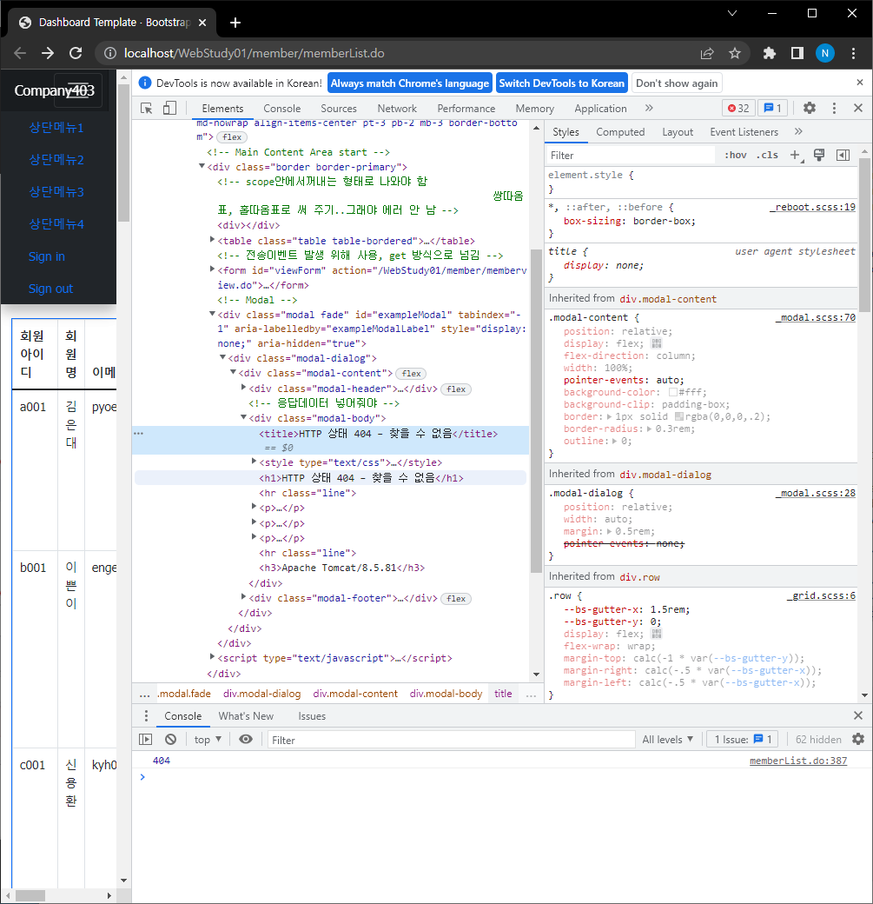Open memberList.do:387 source link
Viewport: 873px width, 904px height.
coord(798,761)
